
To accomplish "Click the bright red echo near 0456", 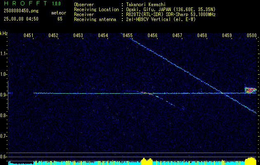I will (147, 93).
